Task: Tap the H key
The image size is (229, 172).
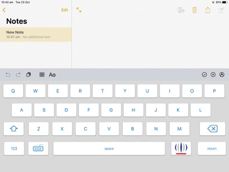Action: click(x=134, y=110)
